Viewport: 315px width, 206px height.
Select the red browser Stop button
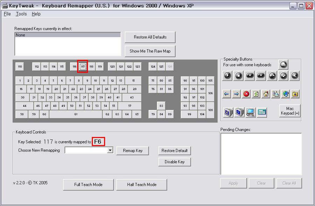(246, 94)
